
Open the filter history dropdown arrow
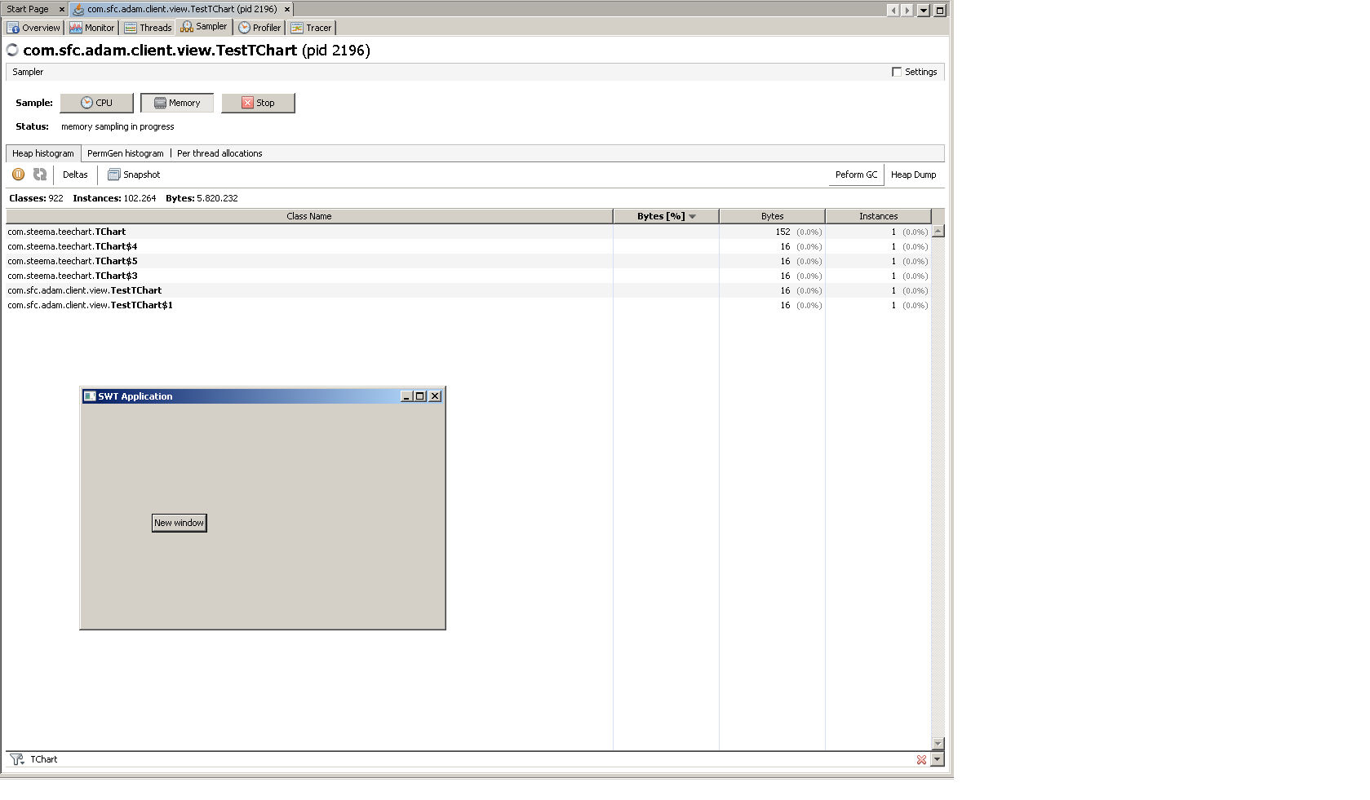(x=937, y=759)
